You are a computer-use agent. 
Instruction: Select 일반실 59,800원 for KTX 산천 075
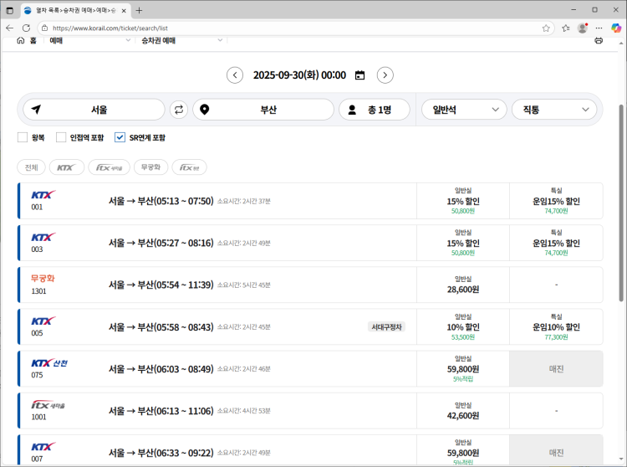tap(463, 369)
